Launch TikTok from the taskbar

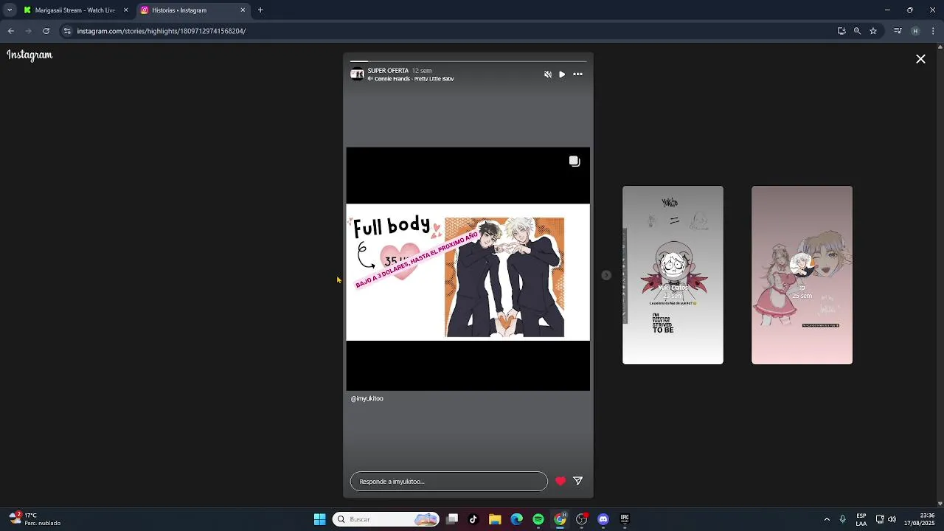pyautogui.click(x=473, y=519)
